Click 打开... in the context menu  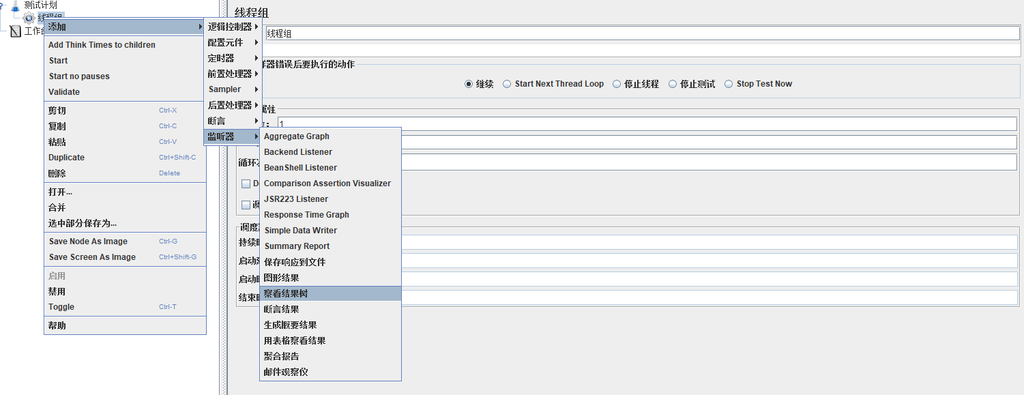point(125,192)
